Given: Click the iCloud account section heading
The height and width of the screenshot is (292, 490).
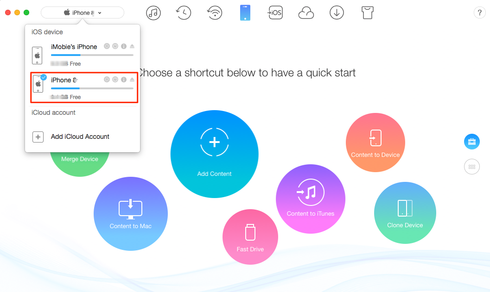Looking at the screenshot, I should [53, 112].
